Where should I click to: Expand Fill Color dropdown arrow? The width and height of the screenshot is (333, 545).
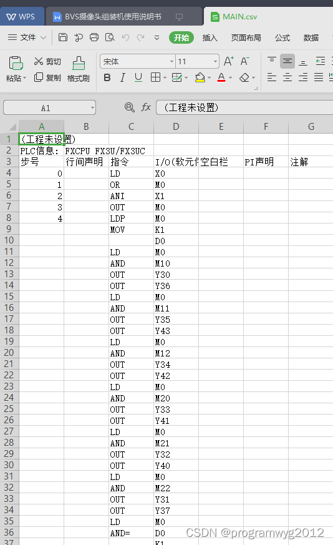209,77
